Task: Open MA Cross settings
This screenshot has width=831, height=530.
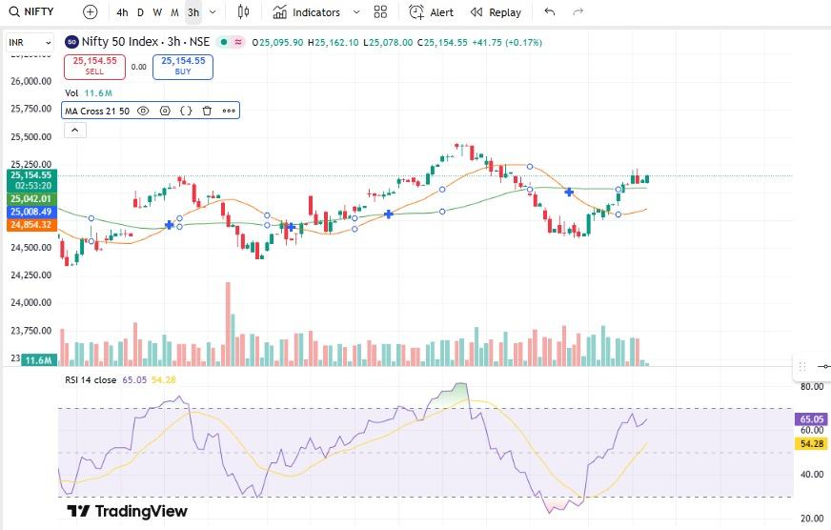Action: pos(165,111)
